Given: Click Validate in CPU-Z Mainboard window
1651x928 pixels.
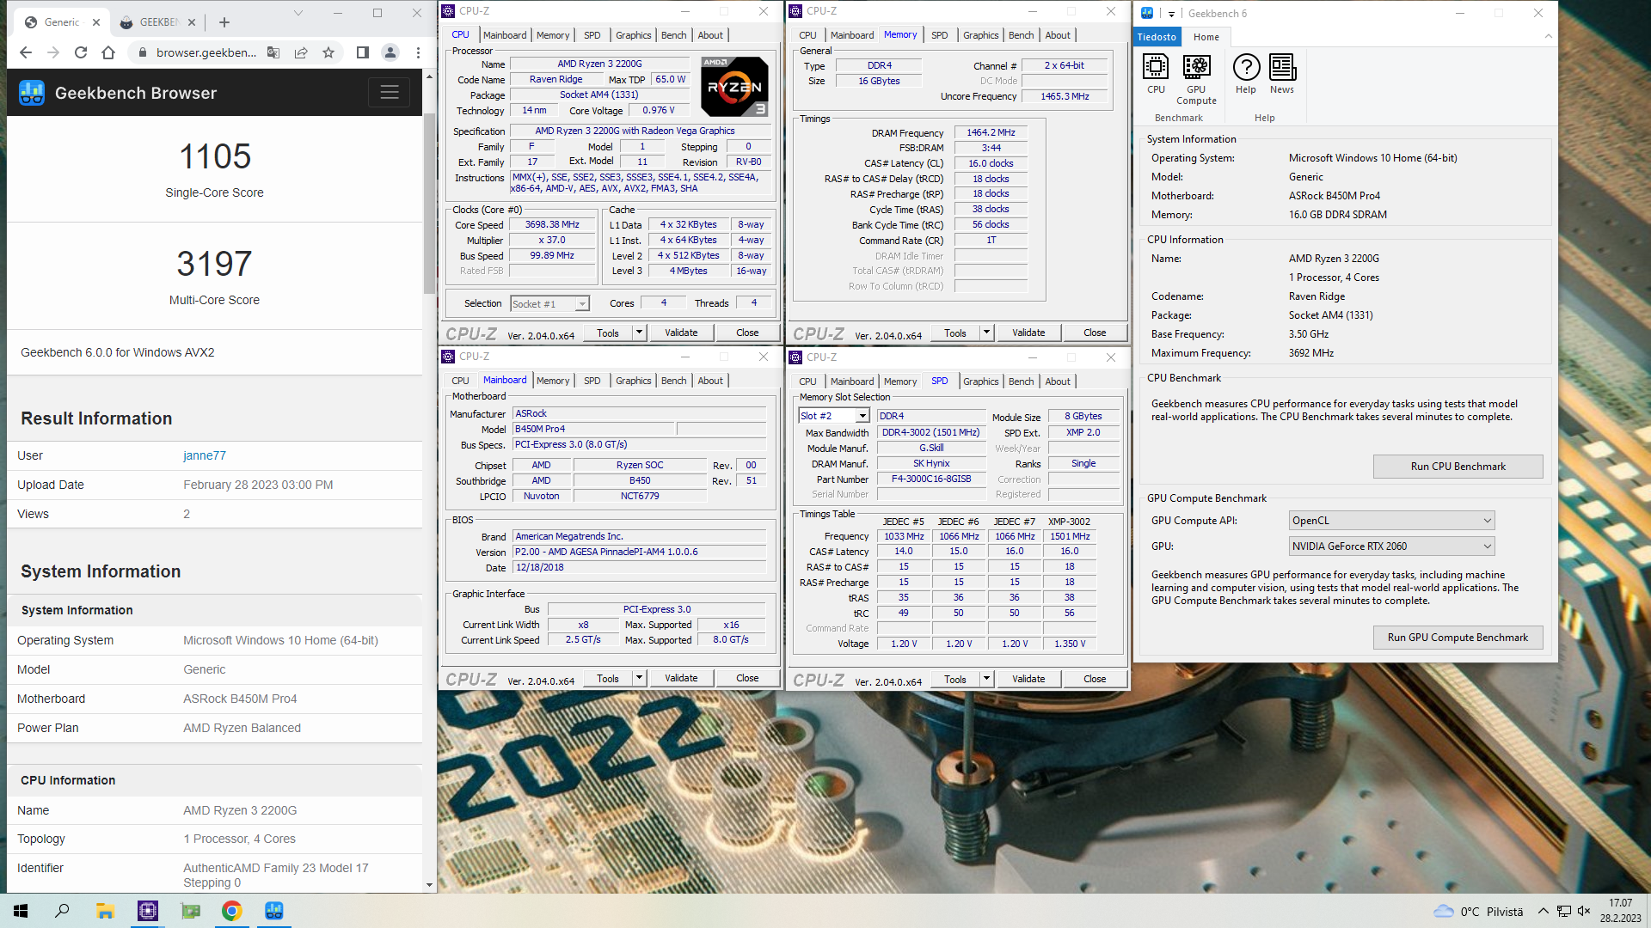Looking at the screenshot, I should pyautogui.click(x=681, y=678).
